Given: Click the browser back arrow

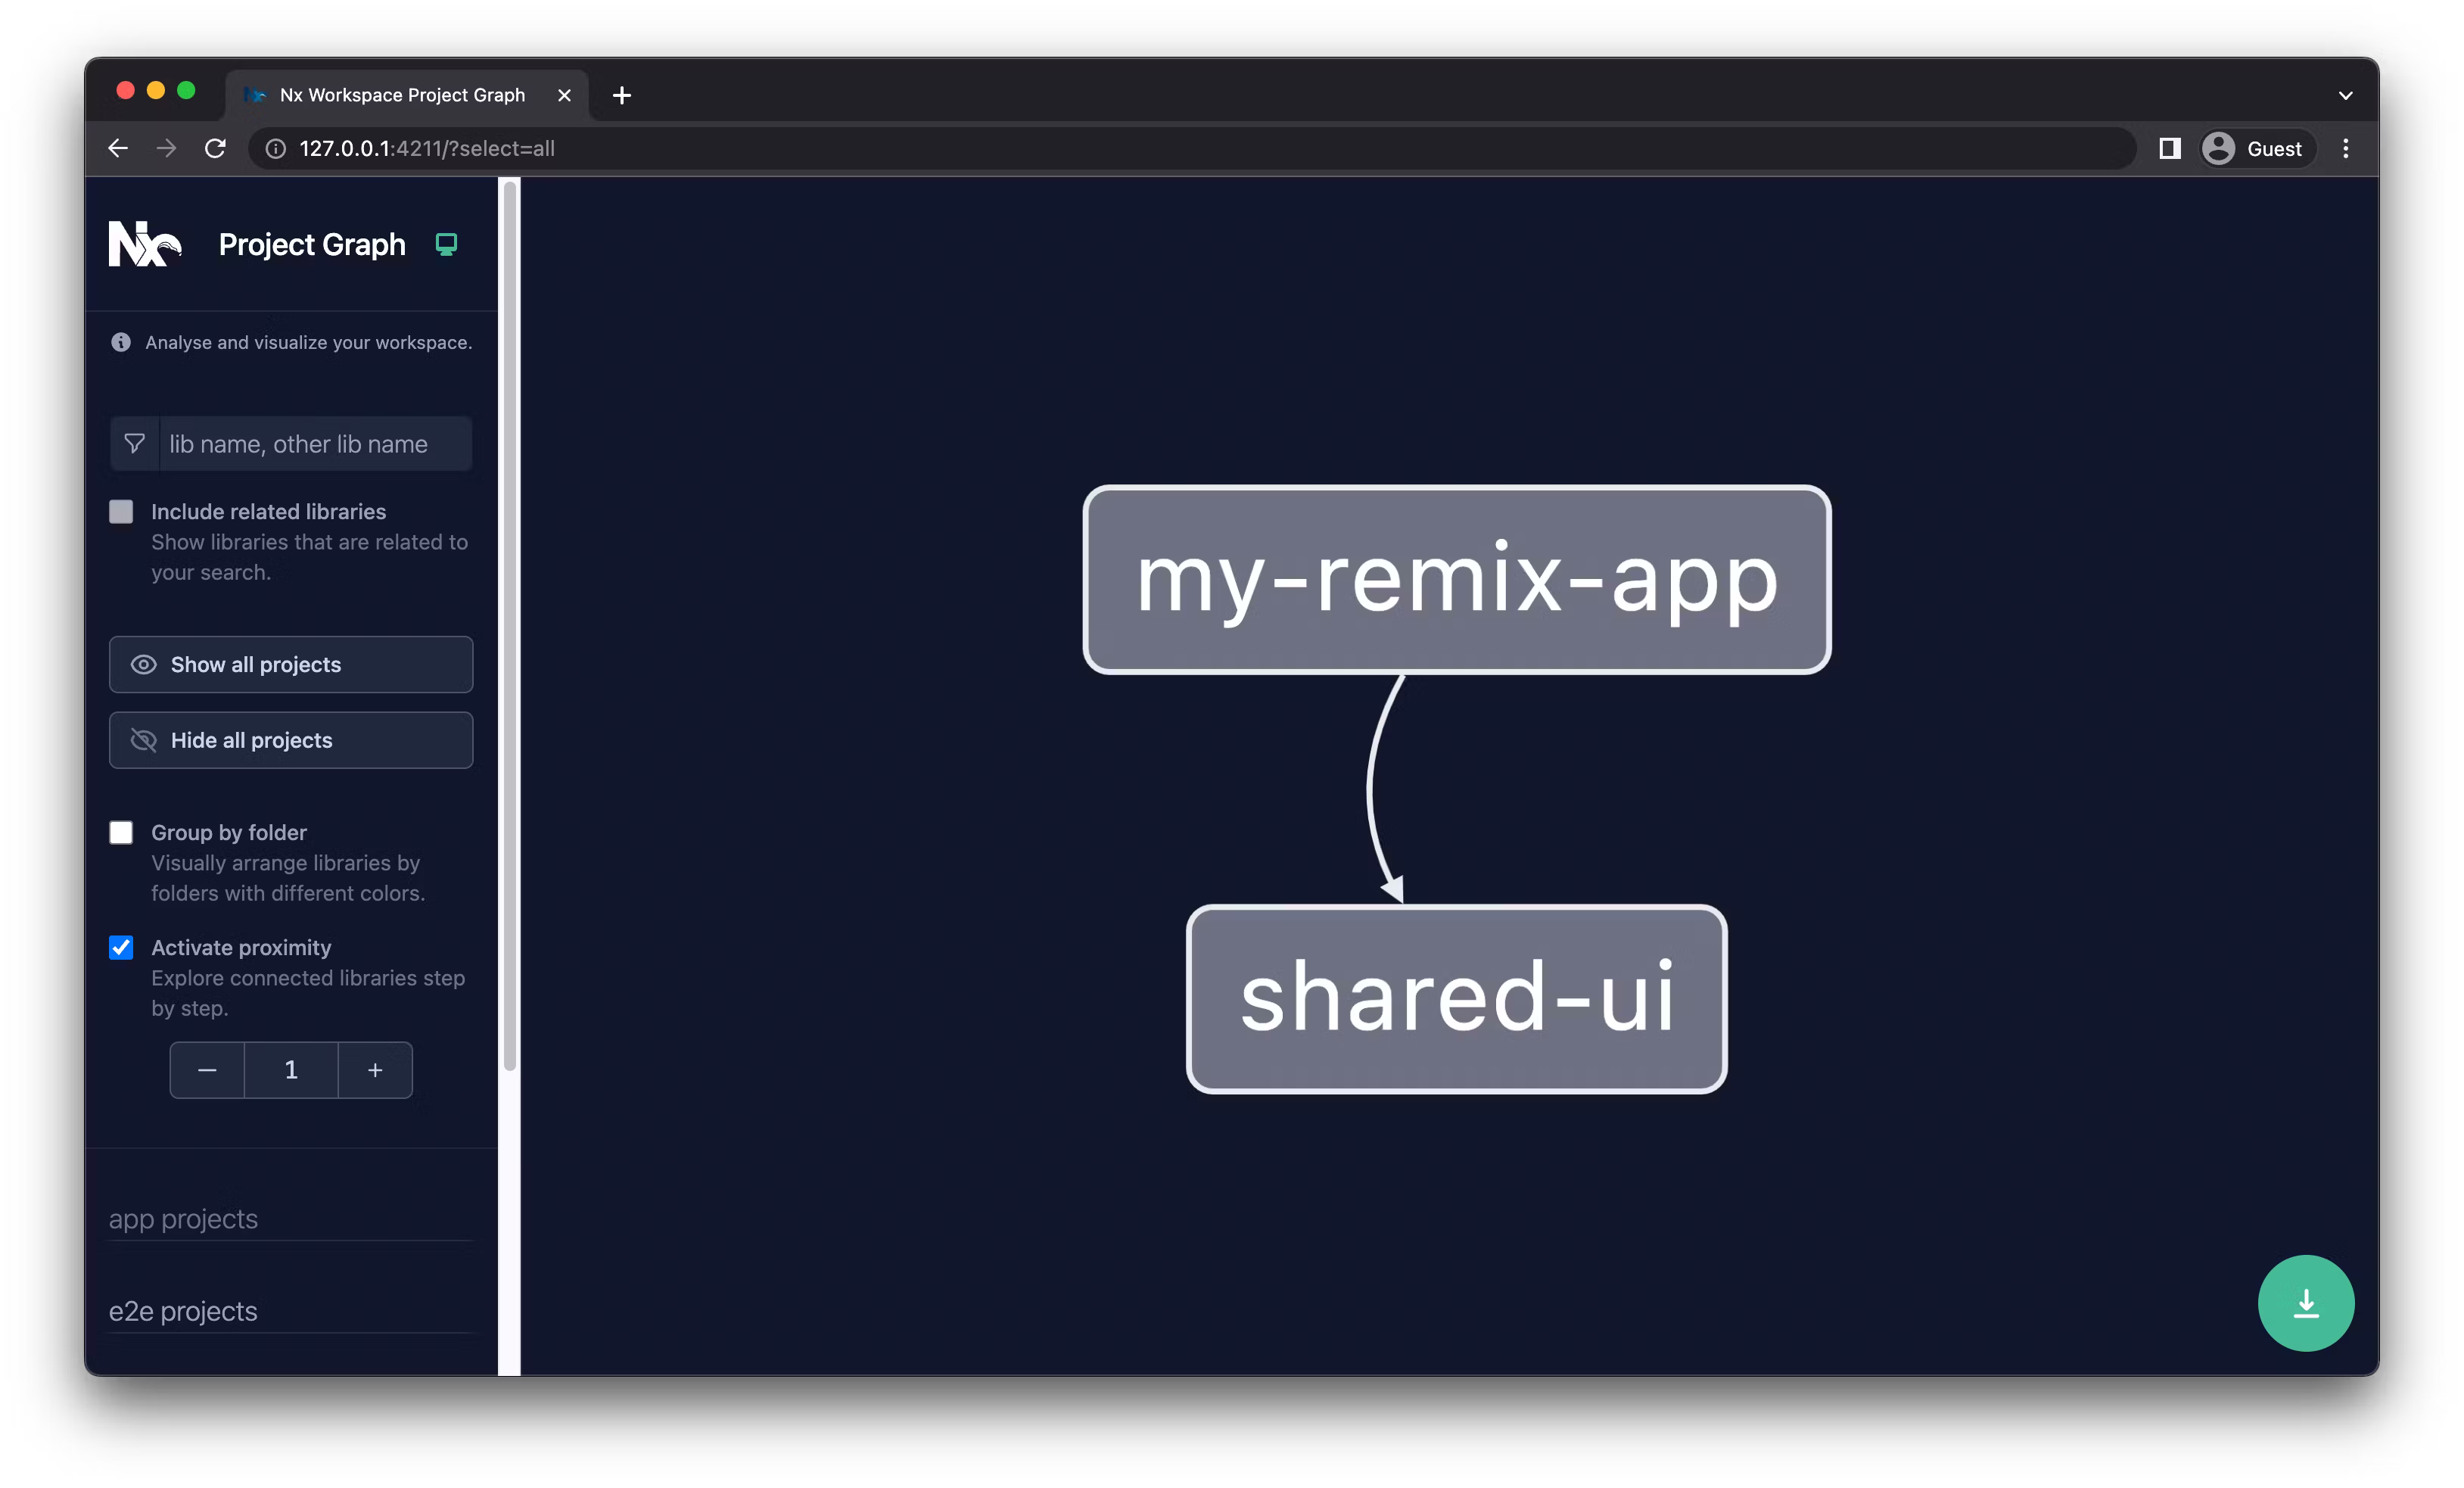Looking at the screenshot, I should tap(118, 148).
